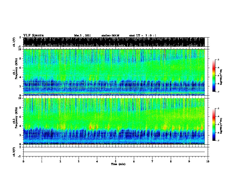The height and width of the screenshot is (181, 234).
Task: Click the log PSD label beside ch.1 colorbar
Action: [221, 77]
